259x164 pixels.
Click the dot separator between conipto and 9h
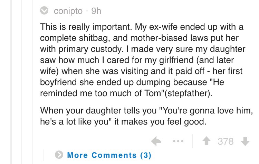87,11
